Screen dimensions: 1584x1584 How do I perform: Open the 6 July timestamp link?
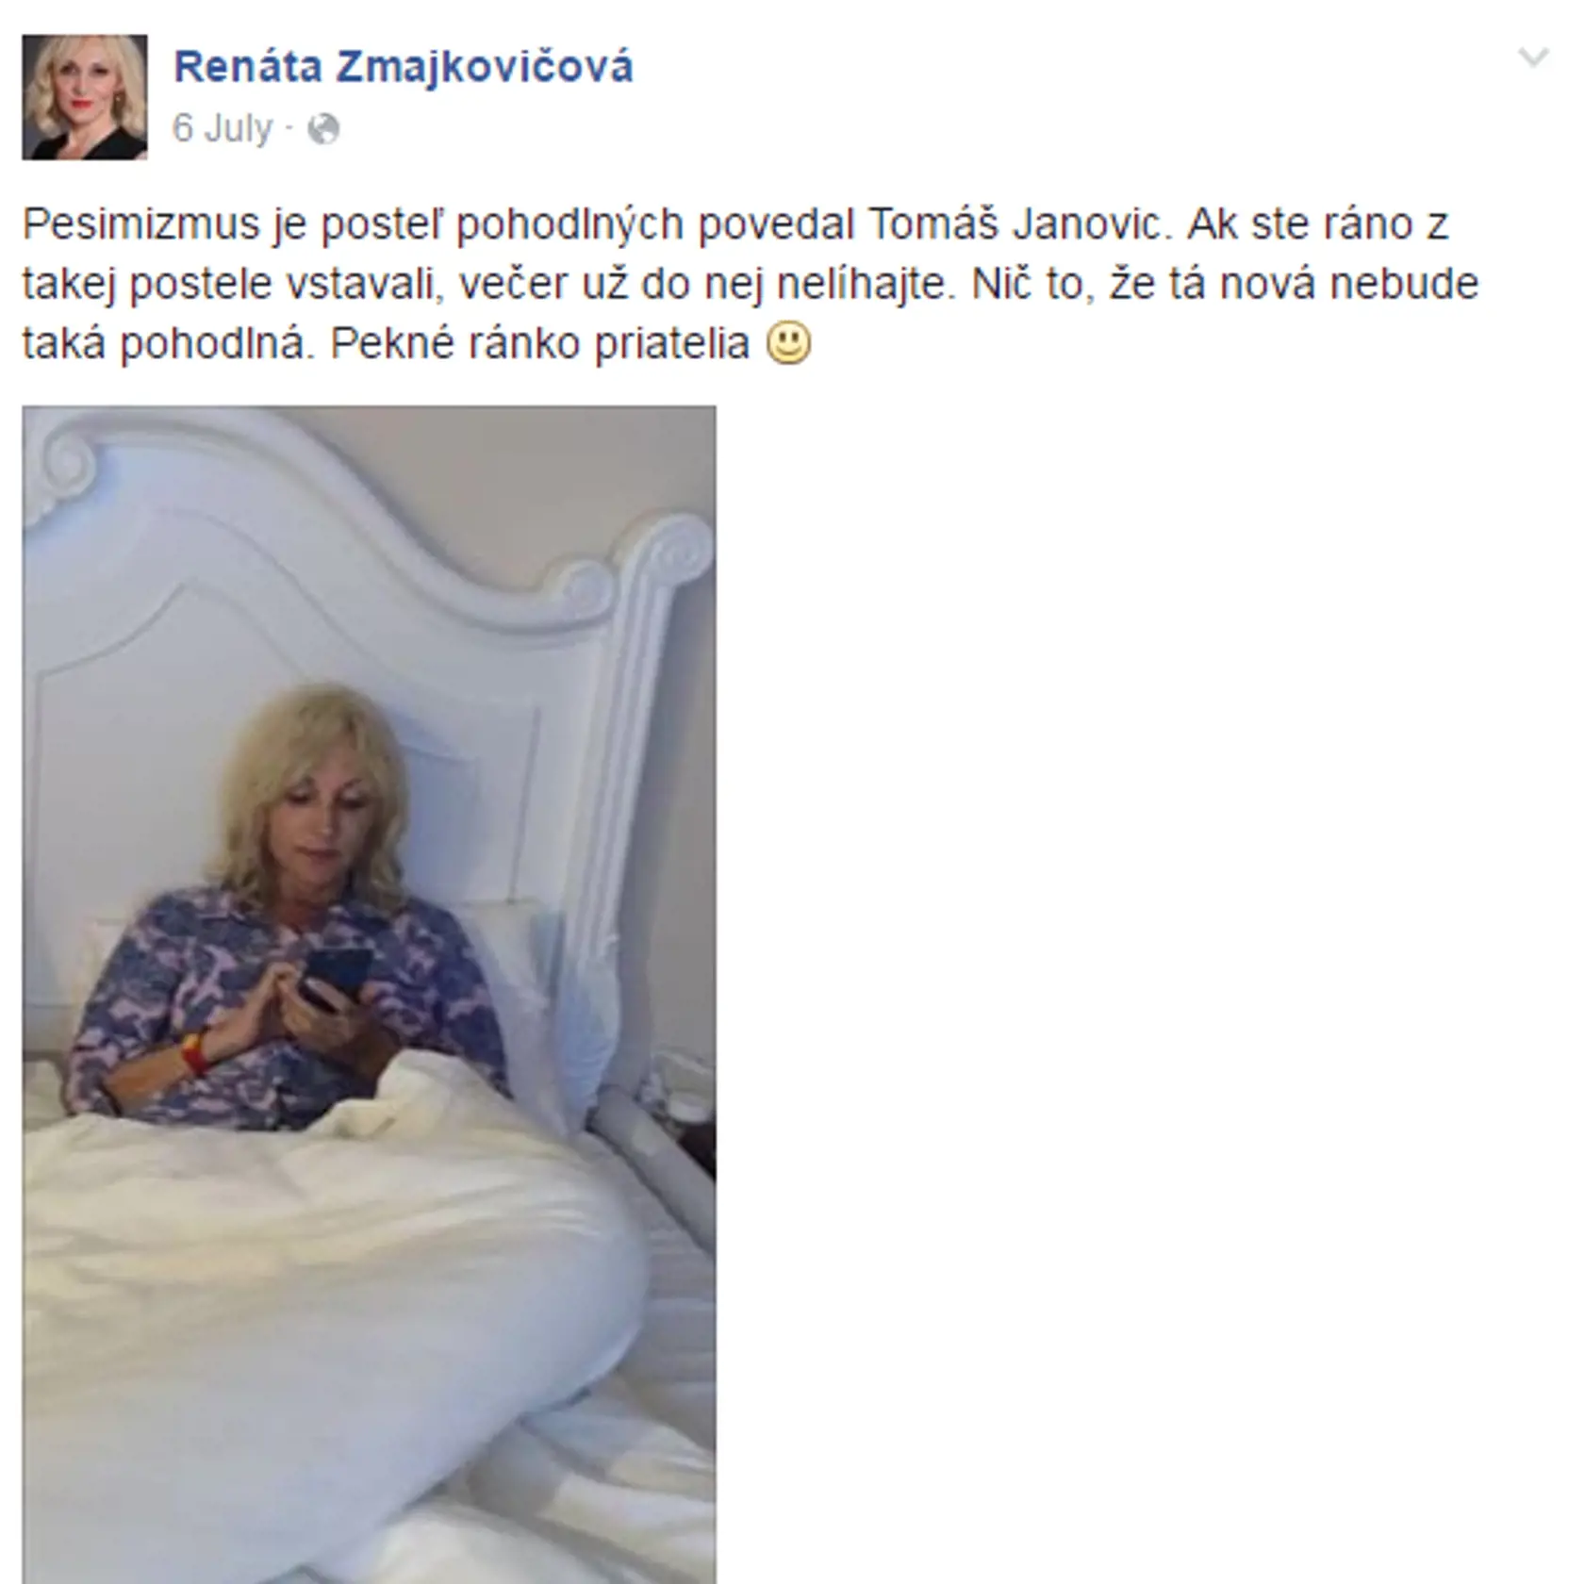(222, 128)
